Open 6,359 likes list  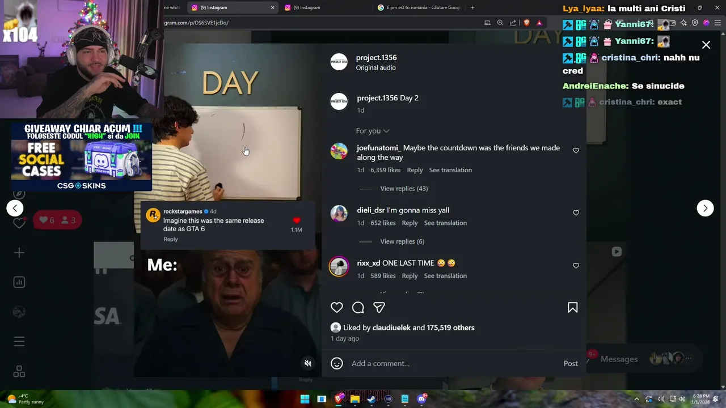385,170
